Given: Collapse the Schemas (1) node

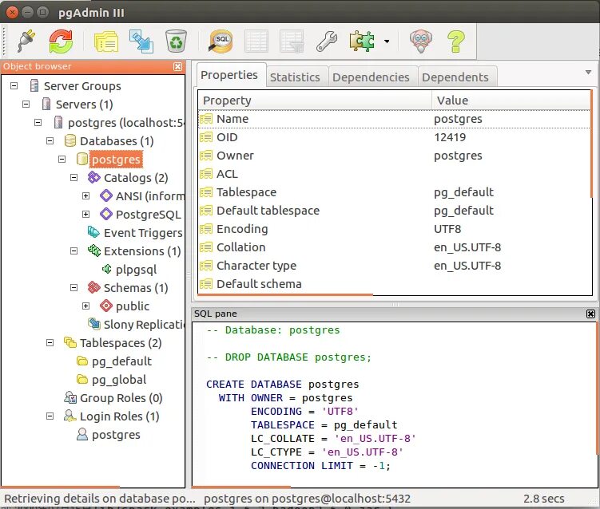Looking at the screenshot, I should click(74, 287).
